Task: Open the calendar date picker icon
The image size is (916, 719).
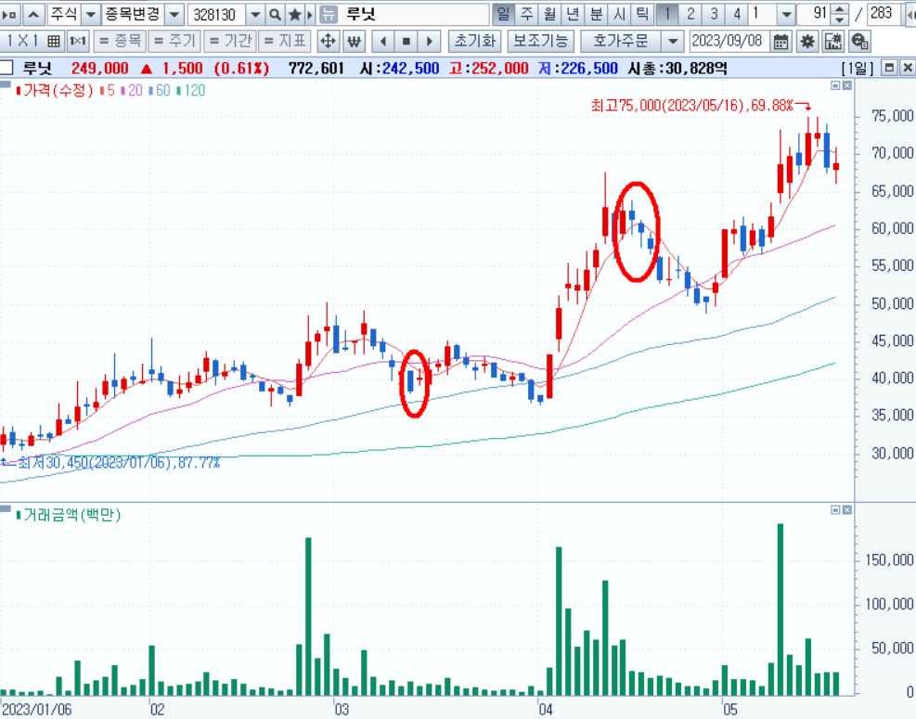Action: pyautogui.click(x=781, y=42)
